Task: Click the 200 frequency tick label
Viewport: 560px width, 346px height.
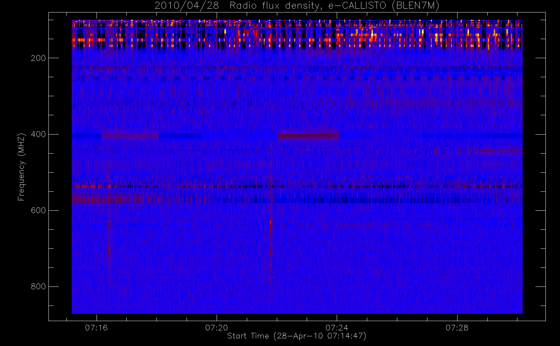Action: [x=38, y=58]
